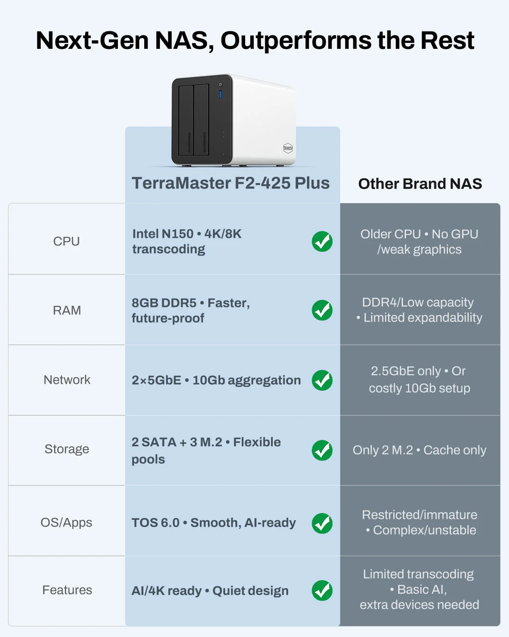Click the green checkmark in the RAM row
Screen dimensions: 509x637
point(322,310)
